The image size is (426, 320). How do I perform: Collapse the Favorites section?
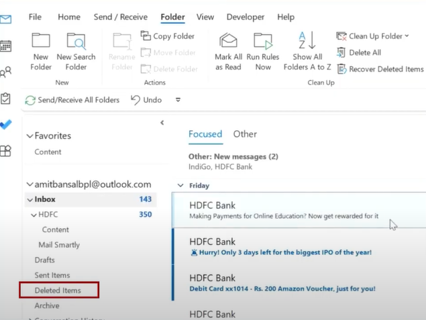click(30, 136)
